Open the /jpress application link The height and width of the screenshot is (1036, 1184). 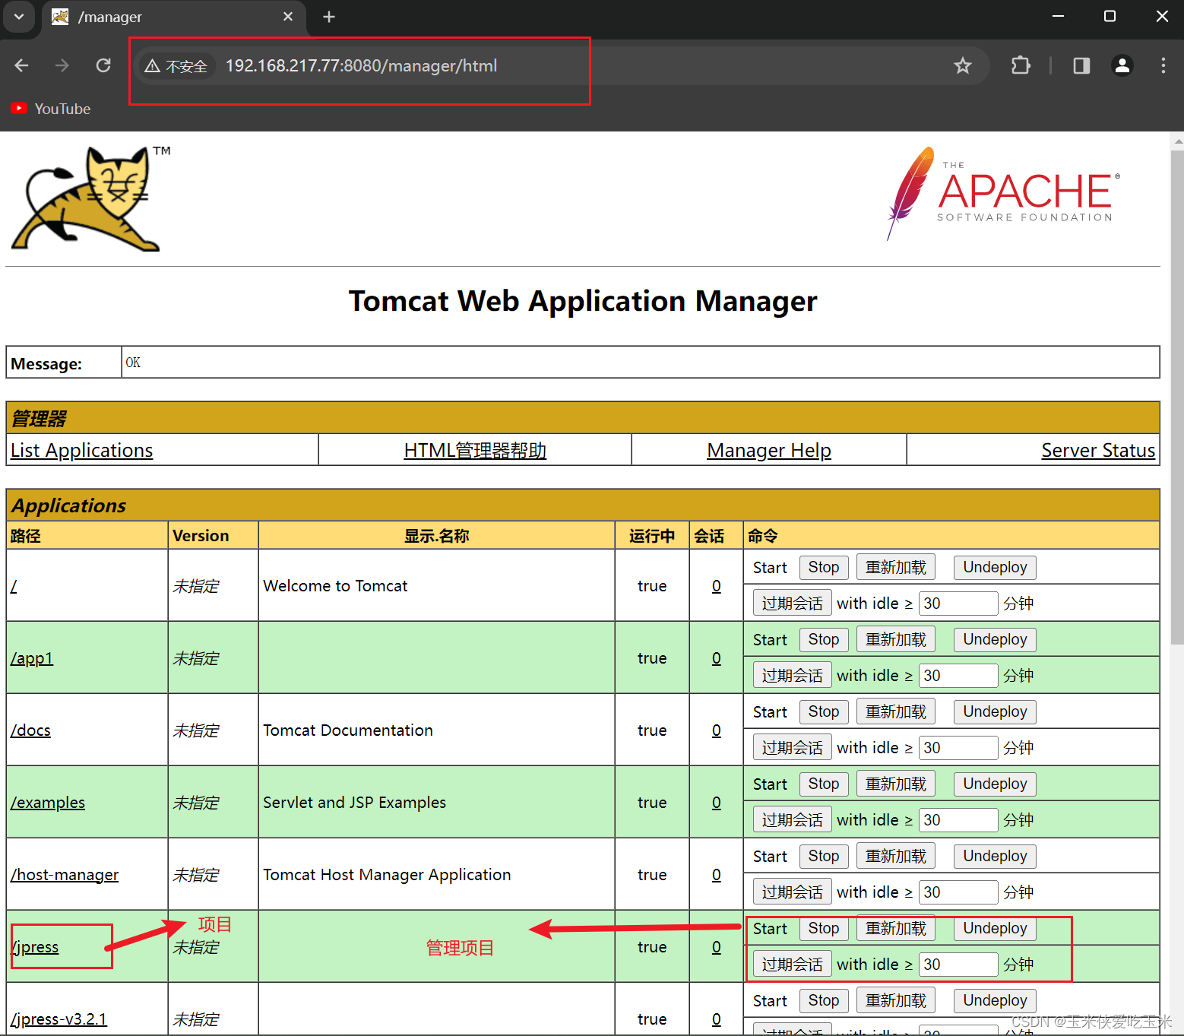click(35, 947)
